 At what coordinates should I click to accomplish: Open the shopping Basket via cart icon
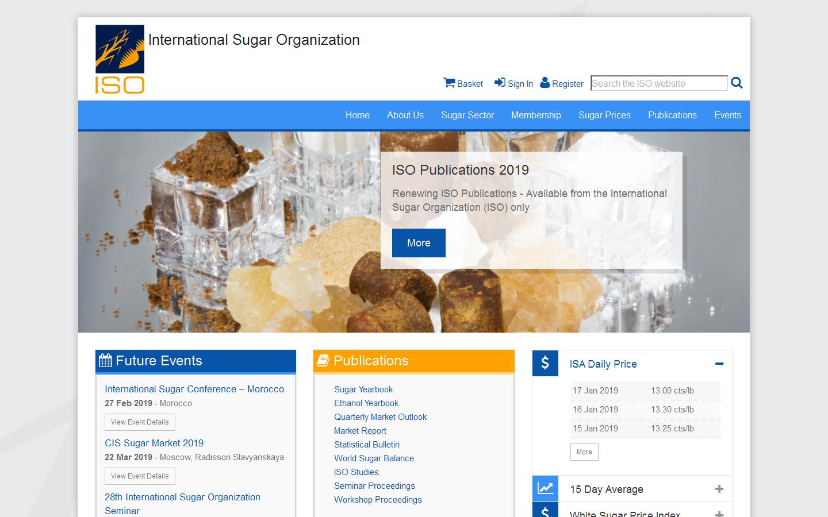pyautogui.click(x=450, y=83)
